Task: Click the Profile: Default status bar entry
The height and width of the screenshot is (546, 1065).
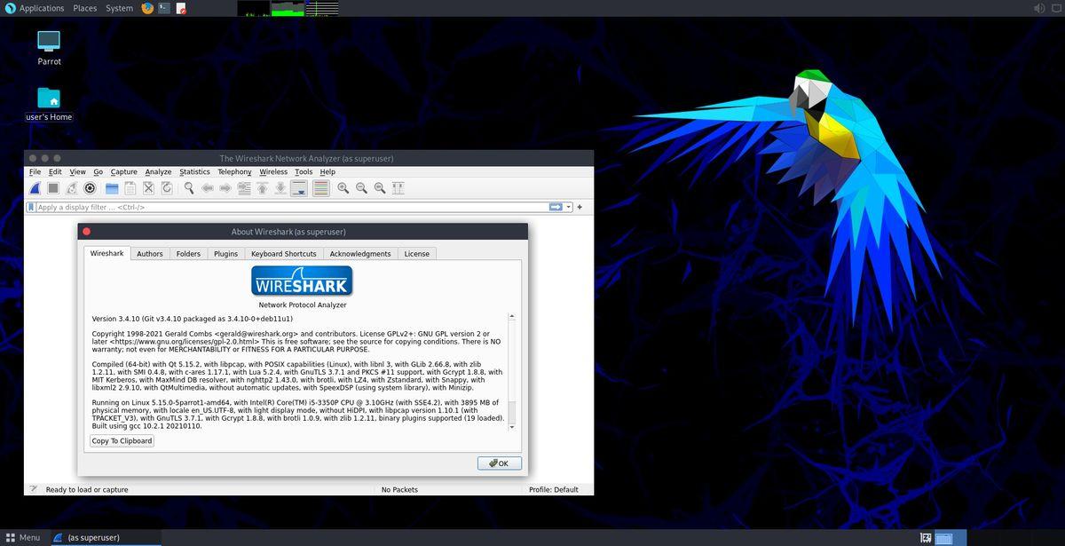Action: [553, 489]
